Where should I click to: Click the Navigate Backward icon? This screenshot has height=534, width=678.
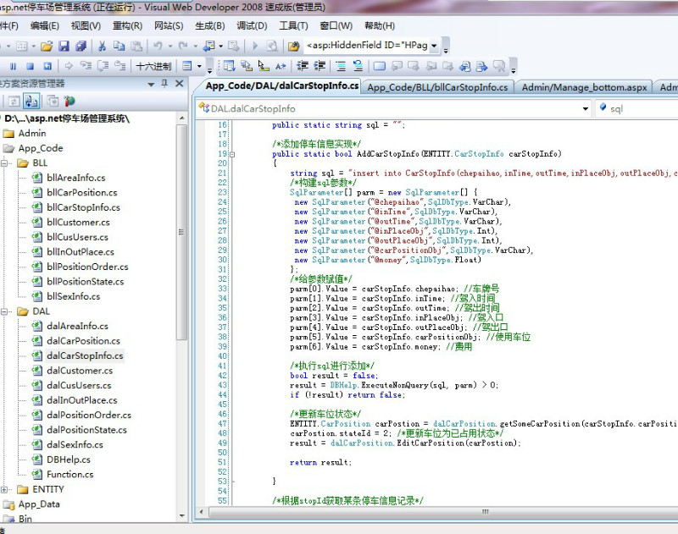209,46
